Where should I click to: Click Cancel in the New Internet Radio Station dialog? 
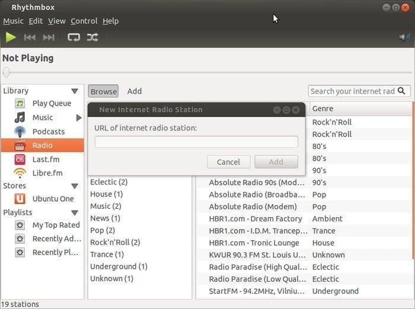228,162
